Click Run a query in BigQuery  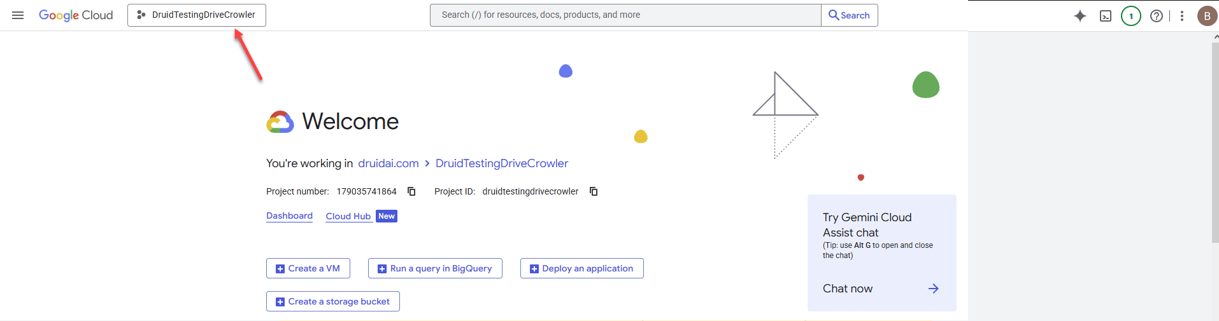[x=435, y=268]
